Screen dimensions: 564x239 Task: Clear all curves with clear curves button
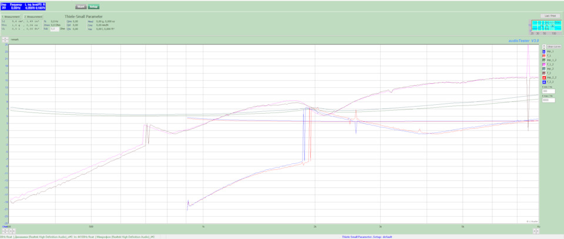click(x=554, y=47)
